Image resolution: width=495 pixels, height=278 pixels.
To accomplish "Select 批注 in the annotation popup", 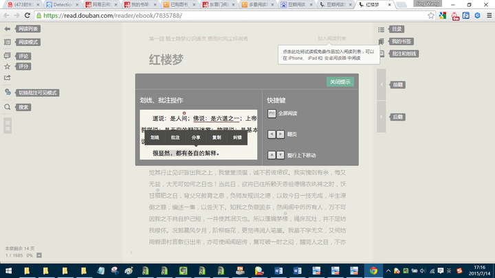I will tap(175, 137).
